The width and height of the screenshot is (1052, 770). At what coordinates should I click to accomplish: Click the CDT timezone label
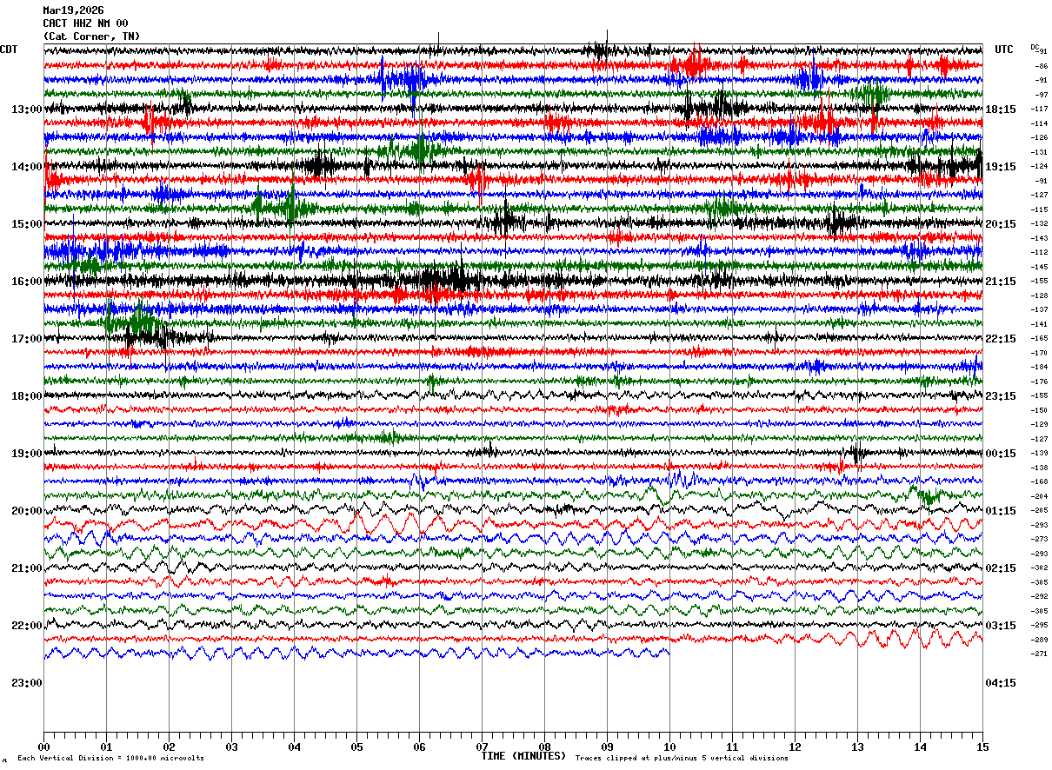(x=10, y=50)
